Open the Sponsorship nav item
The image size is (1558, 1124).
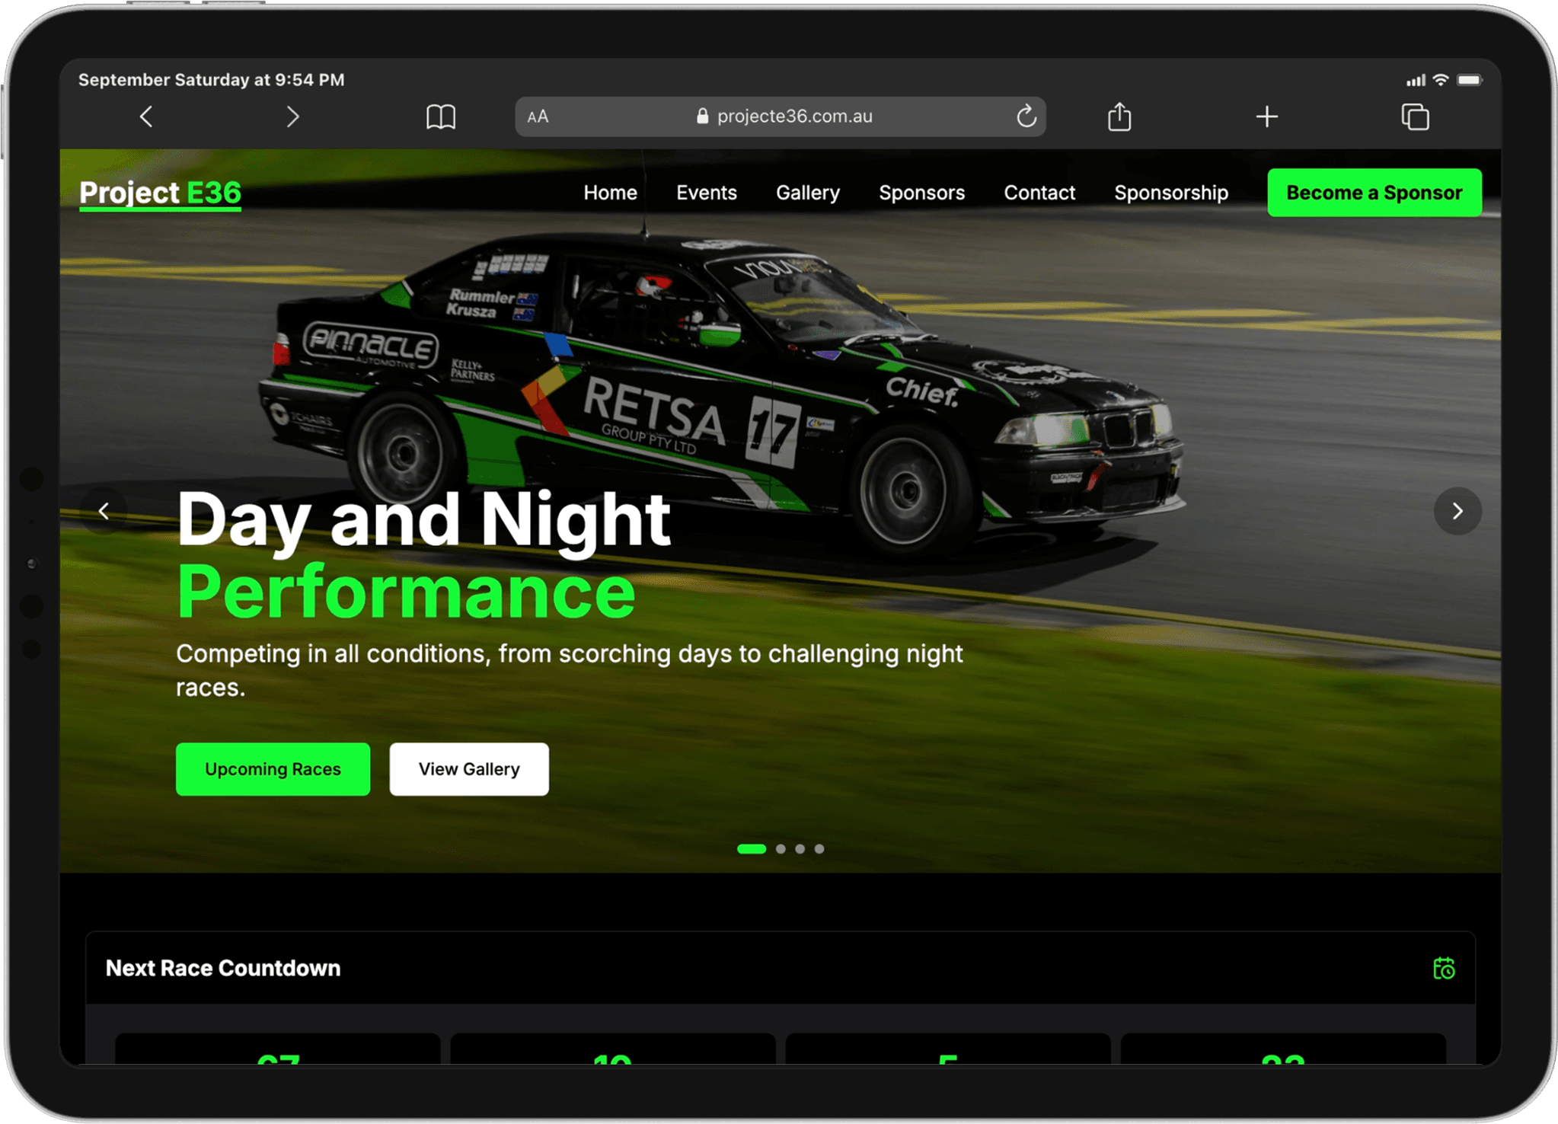point(1170,193)
